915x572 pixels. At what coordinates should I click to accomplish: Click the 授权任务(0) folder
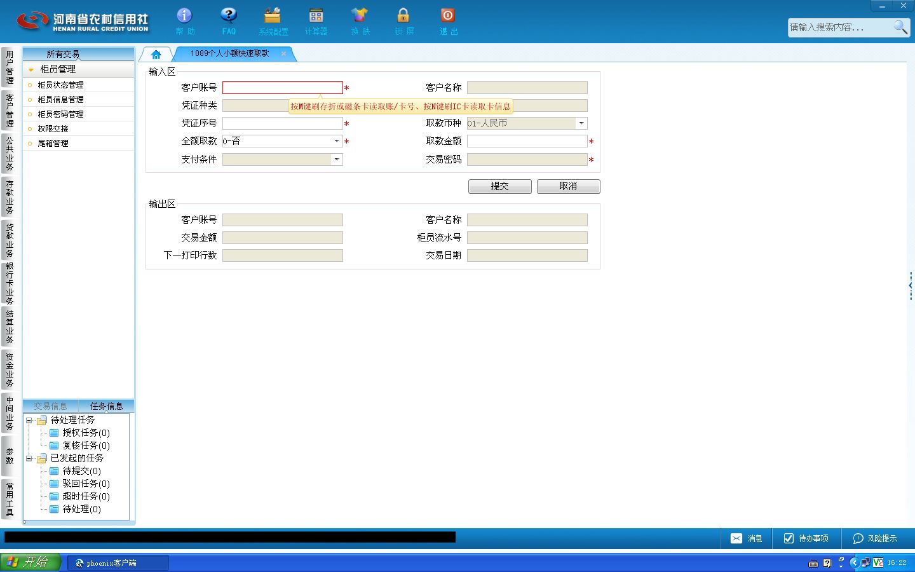[x=79, y=433]
